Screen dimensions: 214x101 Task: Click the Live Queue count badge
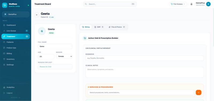coord(27,31)
